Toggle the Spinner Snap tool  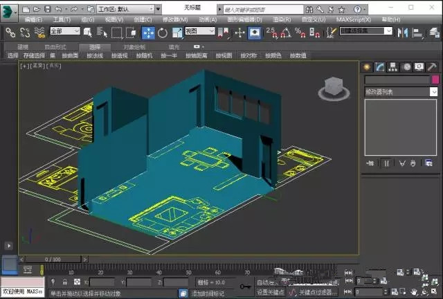[314, 33]
